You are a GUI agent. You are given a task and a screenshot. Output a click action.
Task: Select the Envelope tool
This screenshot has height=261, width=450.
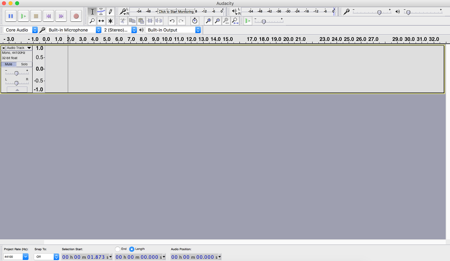(101, 12)
